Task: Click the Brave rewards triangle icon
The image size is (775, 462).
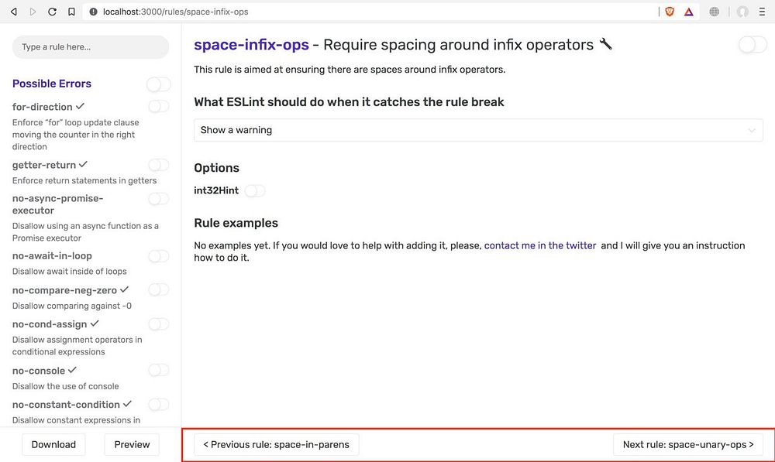Action: (x=688, y=12)
